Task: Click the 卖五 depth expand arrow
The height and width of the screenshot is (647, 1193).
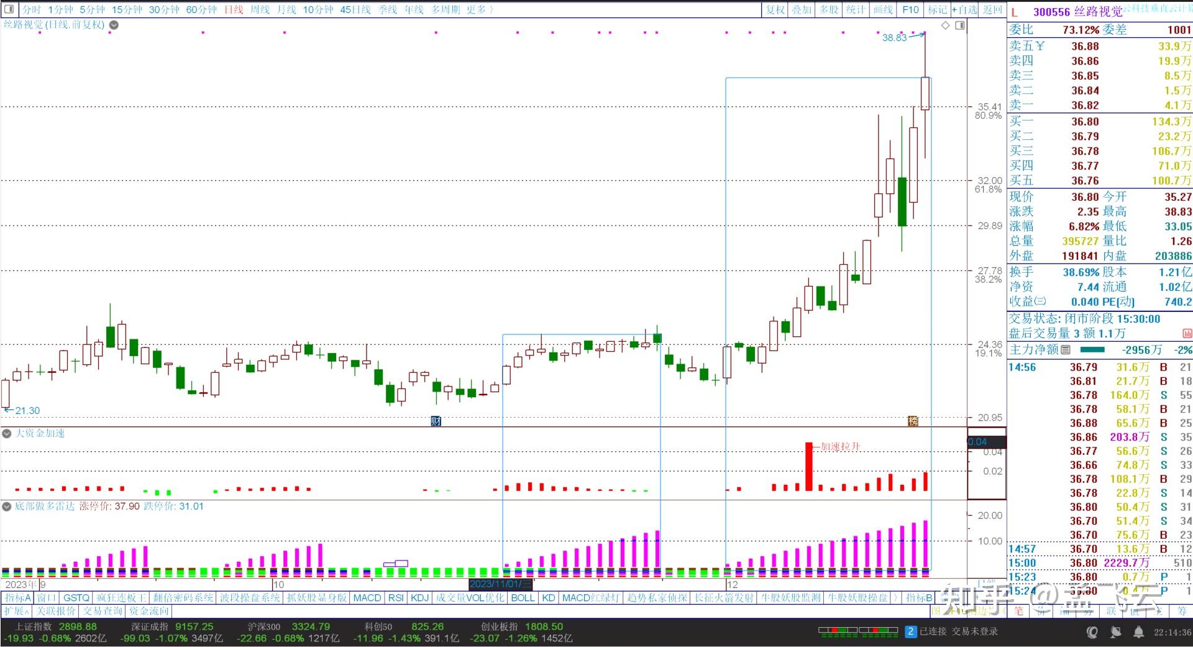Action: tap(1040, 46)
